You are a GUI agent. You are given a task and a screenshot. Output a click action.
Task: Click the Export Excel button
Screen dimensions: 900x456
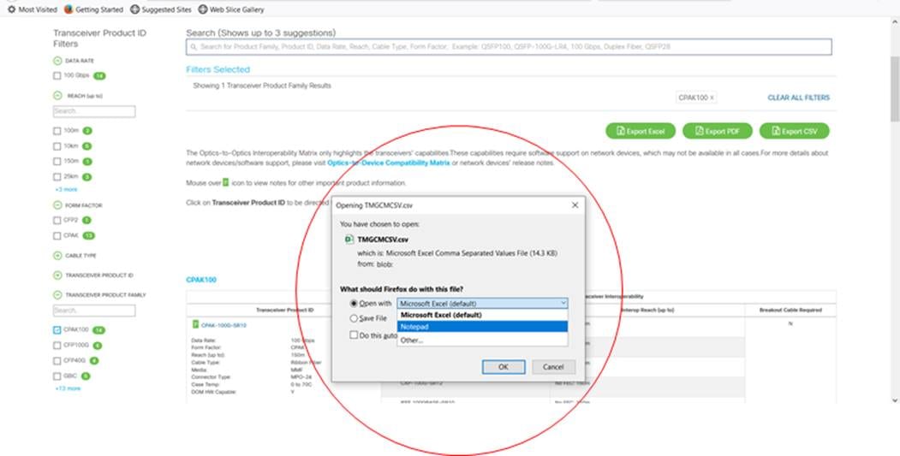(640, 132)
